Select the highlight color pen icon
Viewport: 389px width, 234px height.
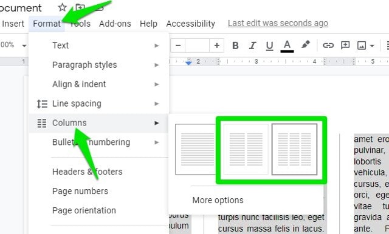tap(306, 45)
